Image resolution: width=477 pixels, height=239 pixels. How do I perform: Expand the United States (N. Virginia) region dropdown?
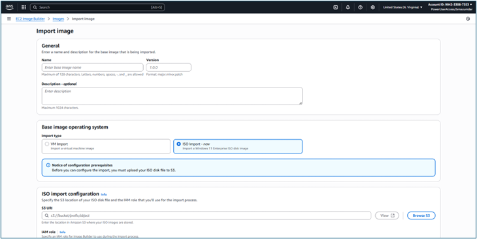click(403, 7)
